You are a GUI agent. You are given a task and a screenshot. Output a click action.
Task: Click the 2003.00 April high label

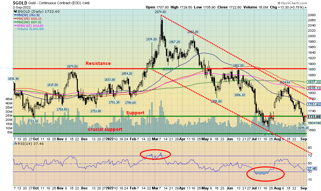tap(192, 32)
